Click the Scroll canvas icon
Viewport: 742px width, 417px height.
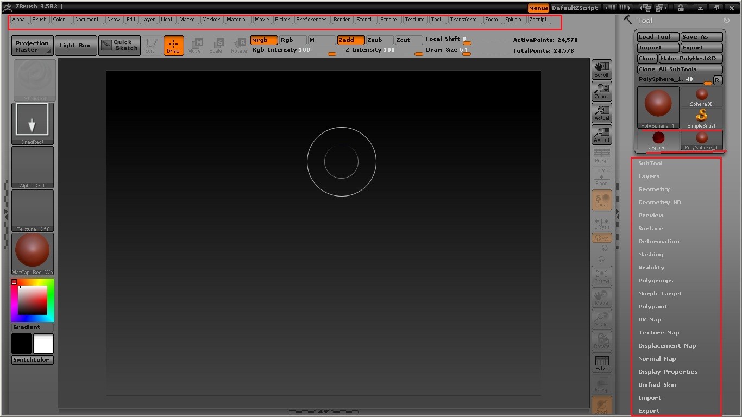(601, 69)
